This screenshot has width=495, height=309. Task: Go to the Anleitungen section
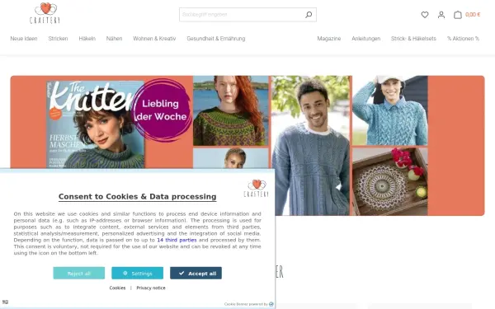[x=365, y=39]
